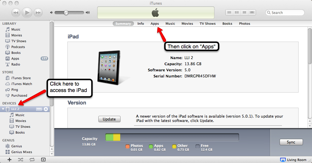This screenshot has width=312, height=163.
Task: Click the add playlist plus button
Action: (9, 160)
